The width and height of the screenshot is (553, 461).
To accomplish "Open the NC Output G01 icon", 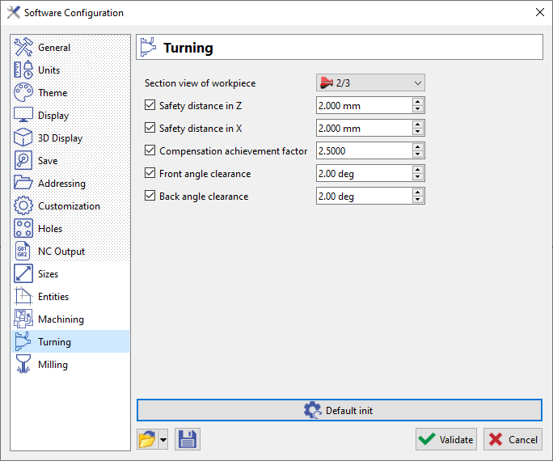I will click(23, 252).
